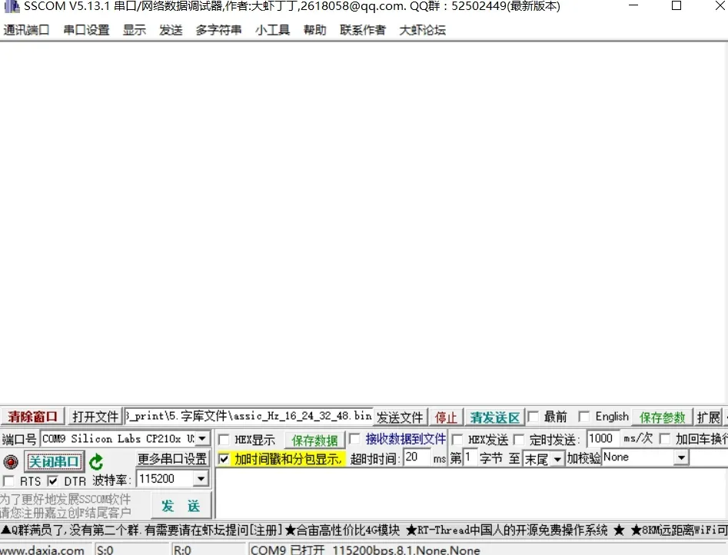Toggle the RTS checkbox

coord(8,480)
